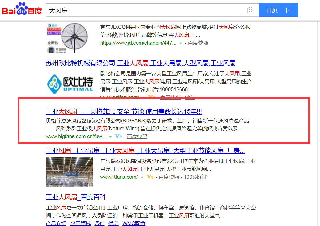This screenshot has height=226, width=320.
Task: Open the www.bigfans.com.cn URL link
Action: (76, 137)
